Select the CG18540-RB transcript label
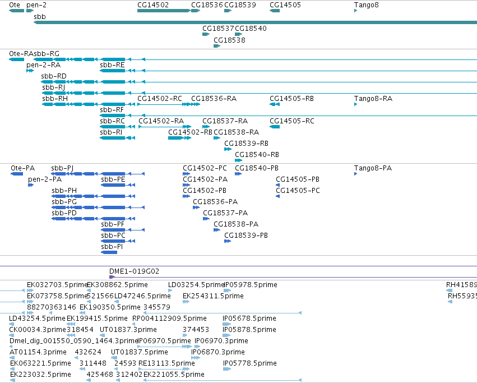This screenshot has width=477, height=383. tap(257, 155)
